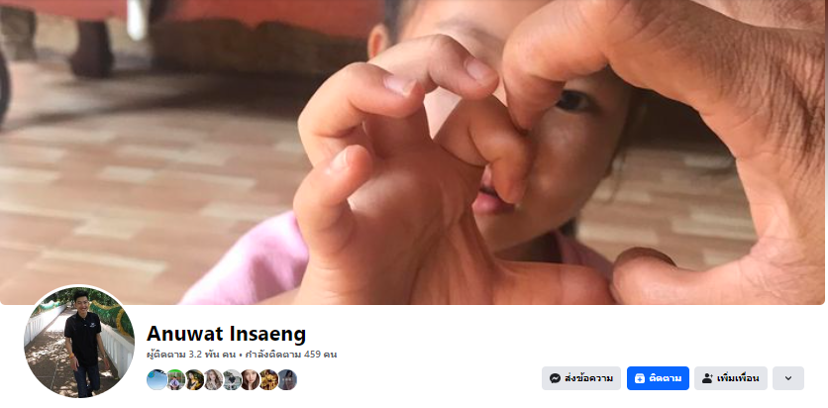Open friend avatar of person in black shirt

232,379
